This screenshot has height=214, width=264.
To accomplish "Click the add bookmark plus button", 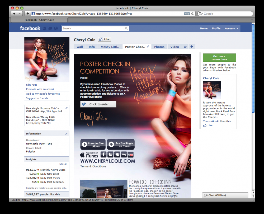I will pyautogui.click(x=28, y=14).
